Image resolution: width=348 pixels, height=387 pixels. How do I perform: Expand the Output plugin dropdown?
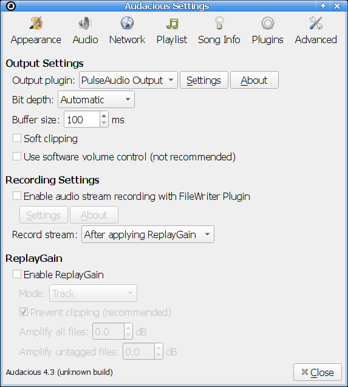pyautogui.click(x=128, y=80)
